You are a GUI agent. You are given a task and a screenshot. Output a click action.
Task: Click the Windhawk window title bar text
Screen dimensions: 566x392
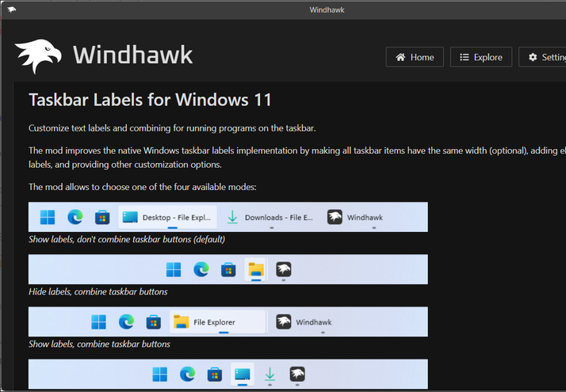[x=327, y=10]
